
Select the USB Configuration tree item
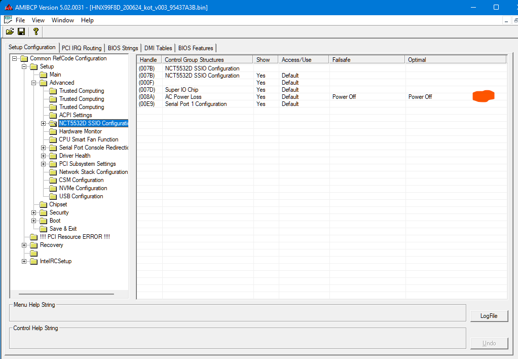(81, 196)
